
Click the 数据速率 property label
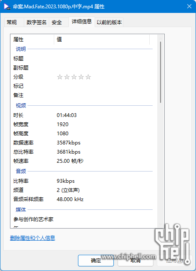(23, 143)
